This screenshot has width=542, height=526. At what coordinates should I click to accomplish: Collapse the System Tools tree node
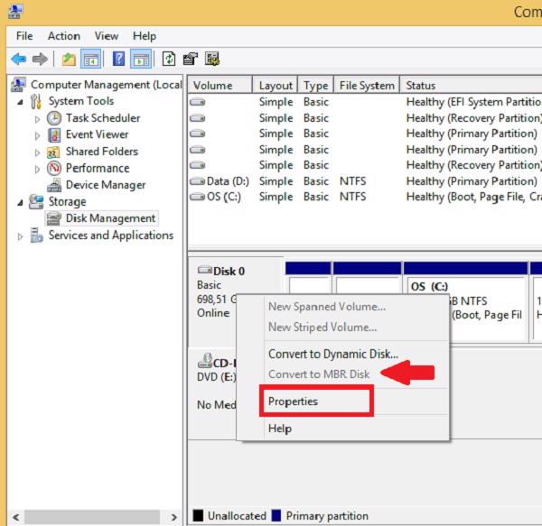pos(21,102)
